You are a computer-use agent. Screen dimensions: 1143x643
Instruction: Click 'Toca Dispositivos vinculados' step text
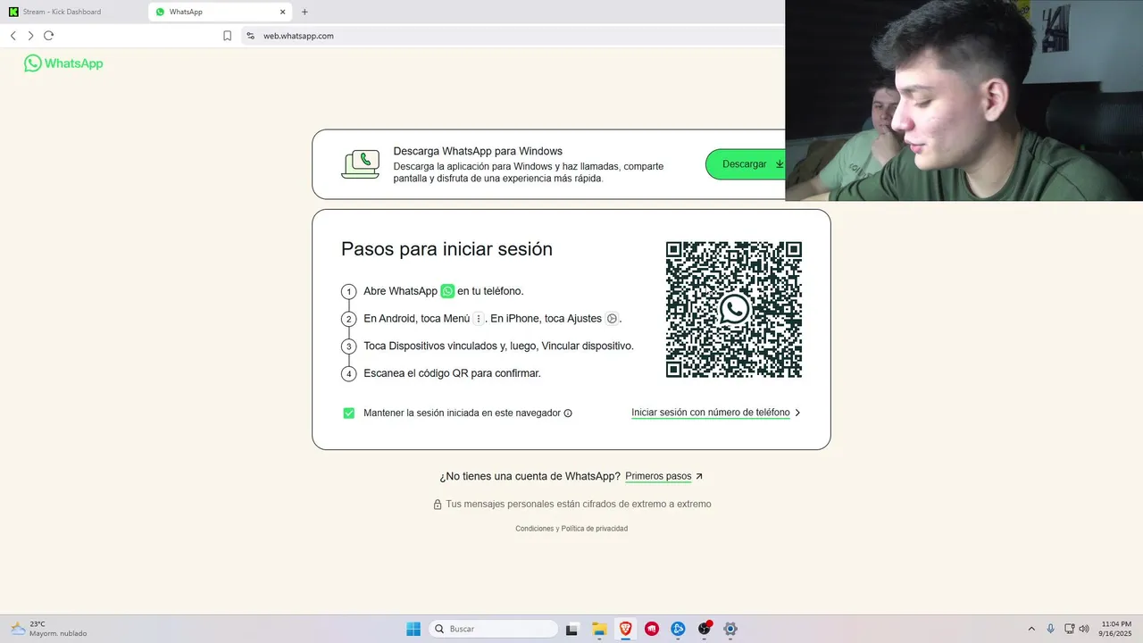[x=498, y=346]
